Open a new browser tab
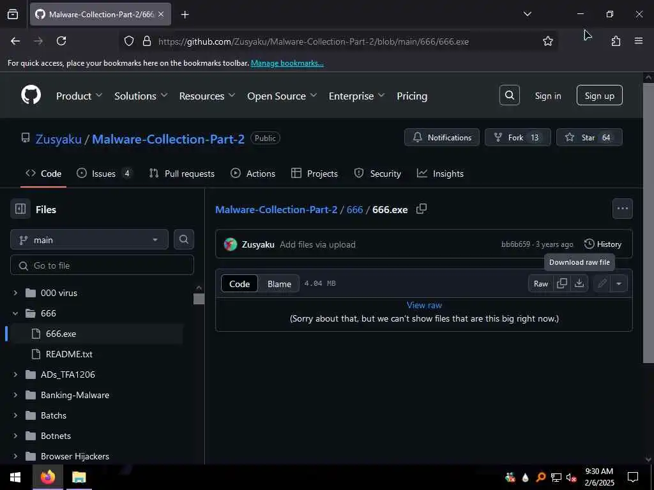The width and height of the screenshot is (654, 490). tap(185, 15)
